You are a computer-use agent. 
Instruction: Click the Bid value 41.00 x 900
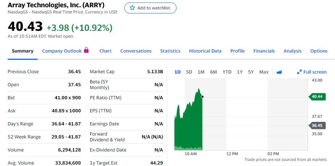[x=68, y=97]
